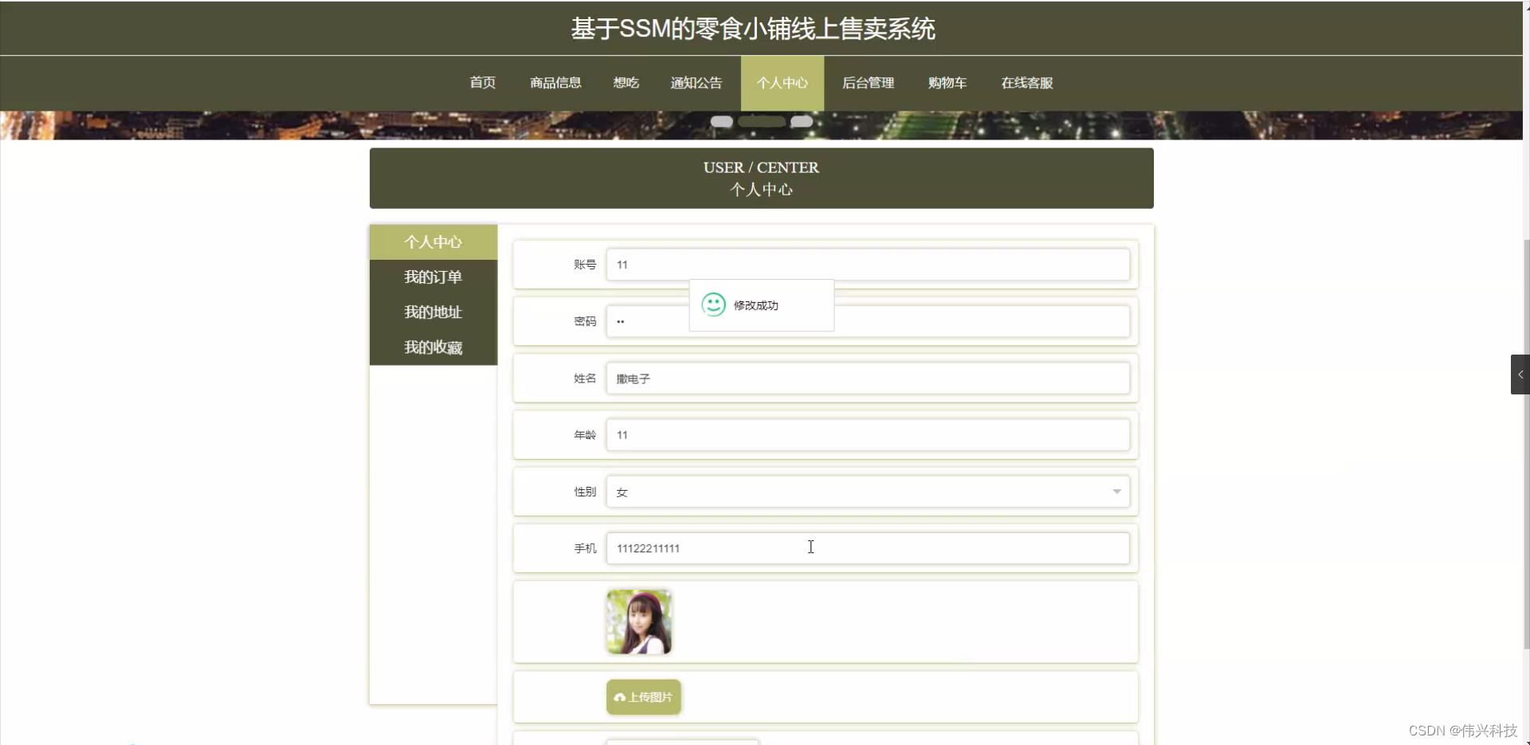This screenshot has height=745, width=1530.
Task: Open 我的收藏 my favorites
Action: (433, 347)
